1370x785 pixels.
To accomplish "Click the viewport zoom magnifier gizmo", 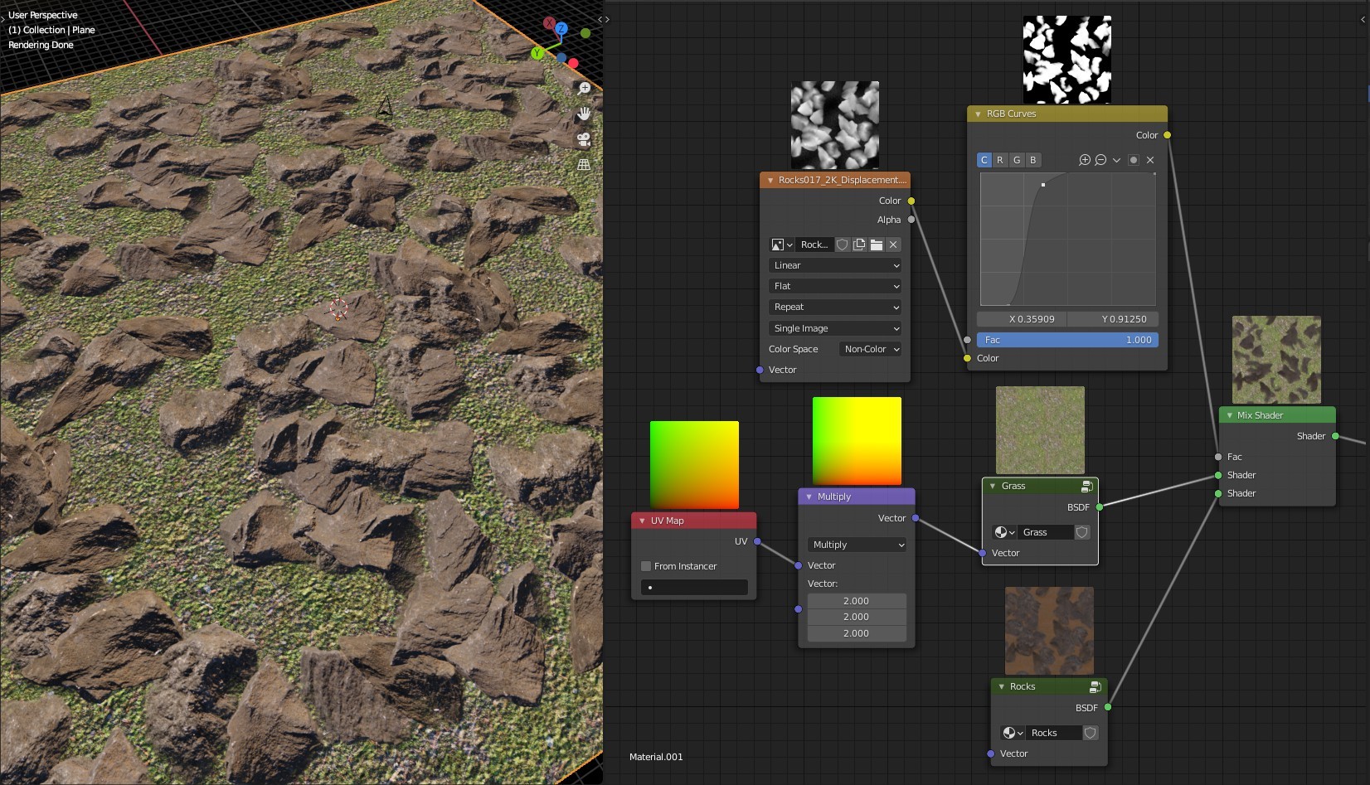I will pyautogui.click(x=584, y=89).
